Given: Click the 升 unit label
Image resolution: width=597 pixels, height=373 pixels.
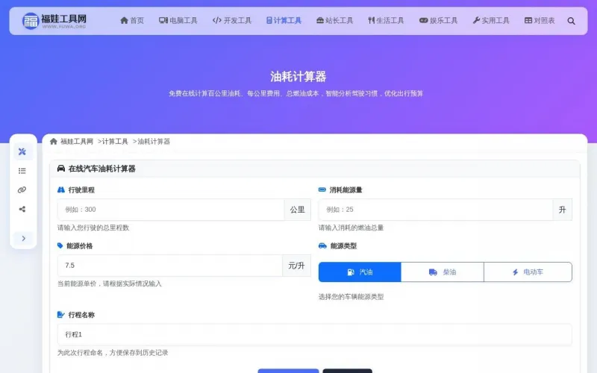Looking at the screenshot, I should click(x=563, y=210).
